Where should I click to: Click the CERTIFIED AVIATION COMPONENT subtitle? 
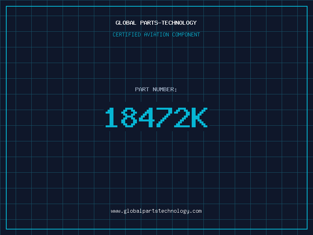click(x=156, y=34)
